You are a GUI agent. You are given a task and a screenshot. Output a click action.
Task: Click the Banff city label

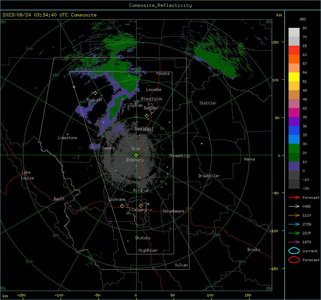pyautogui.click(x=59, y=199)
